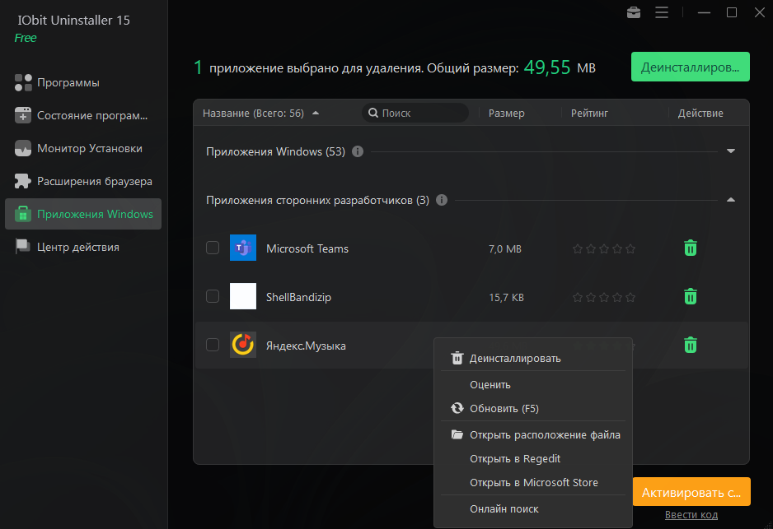This screenshot has height=529, width=773.
Task: Go to Монитор Установки
Action: point(83,148)
